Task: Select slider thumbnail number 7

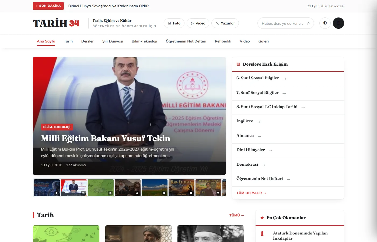Action: [x=208, y=188]
